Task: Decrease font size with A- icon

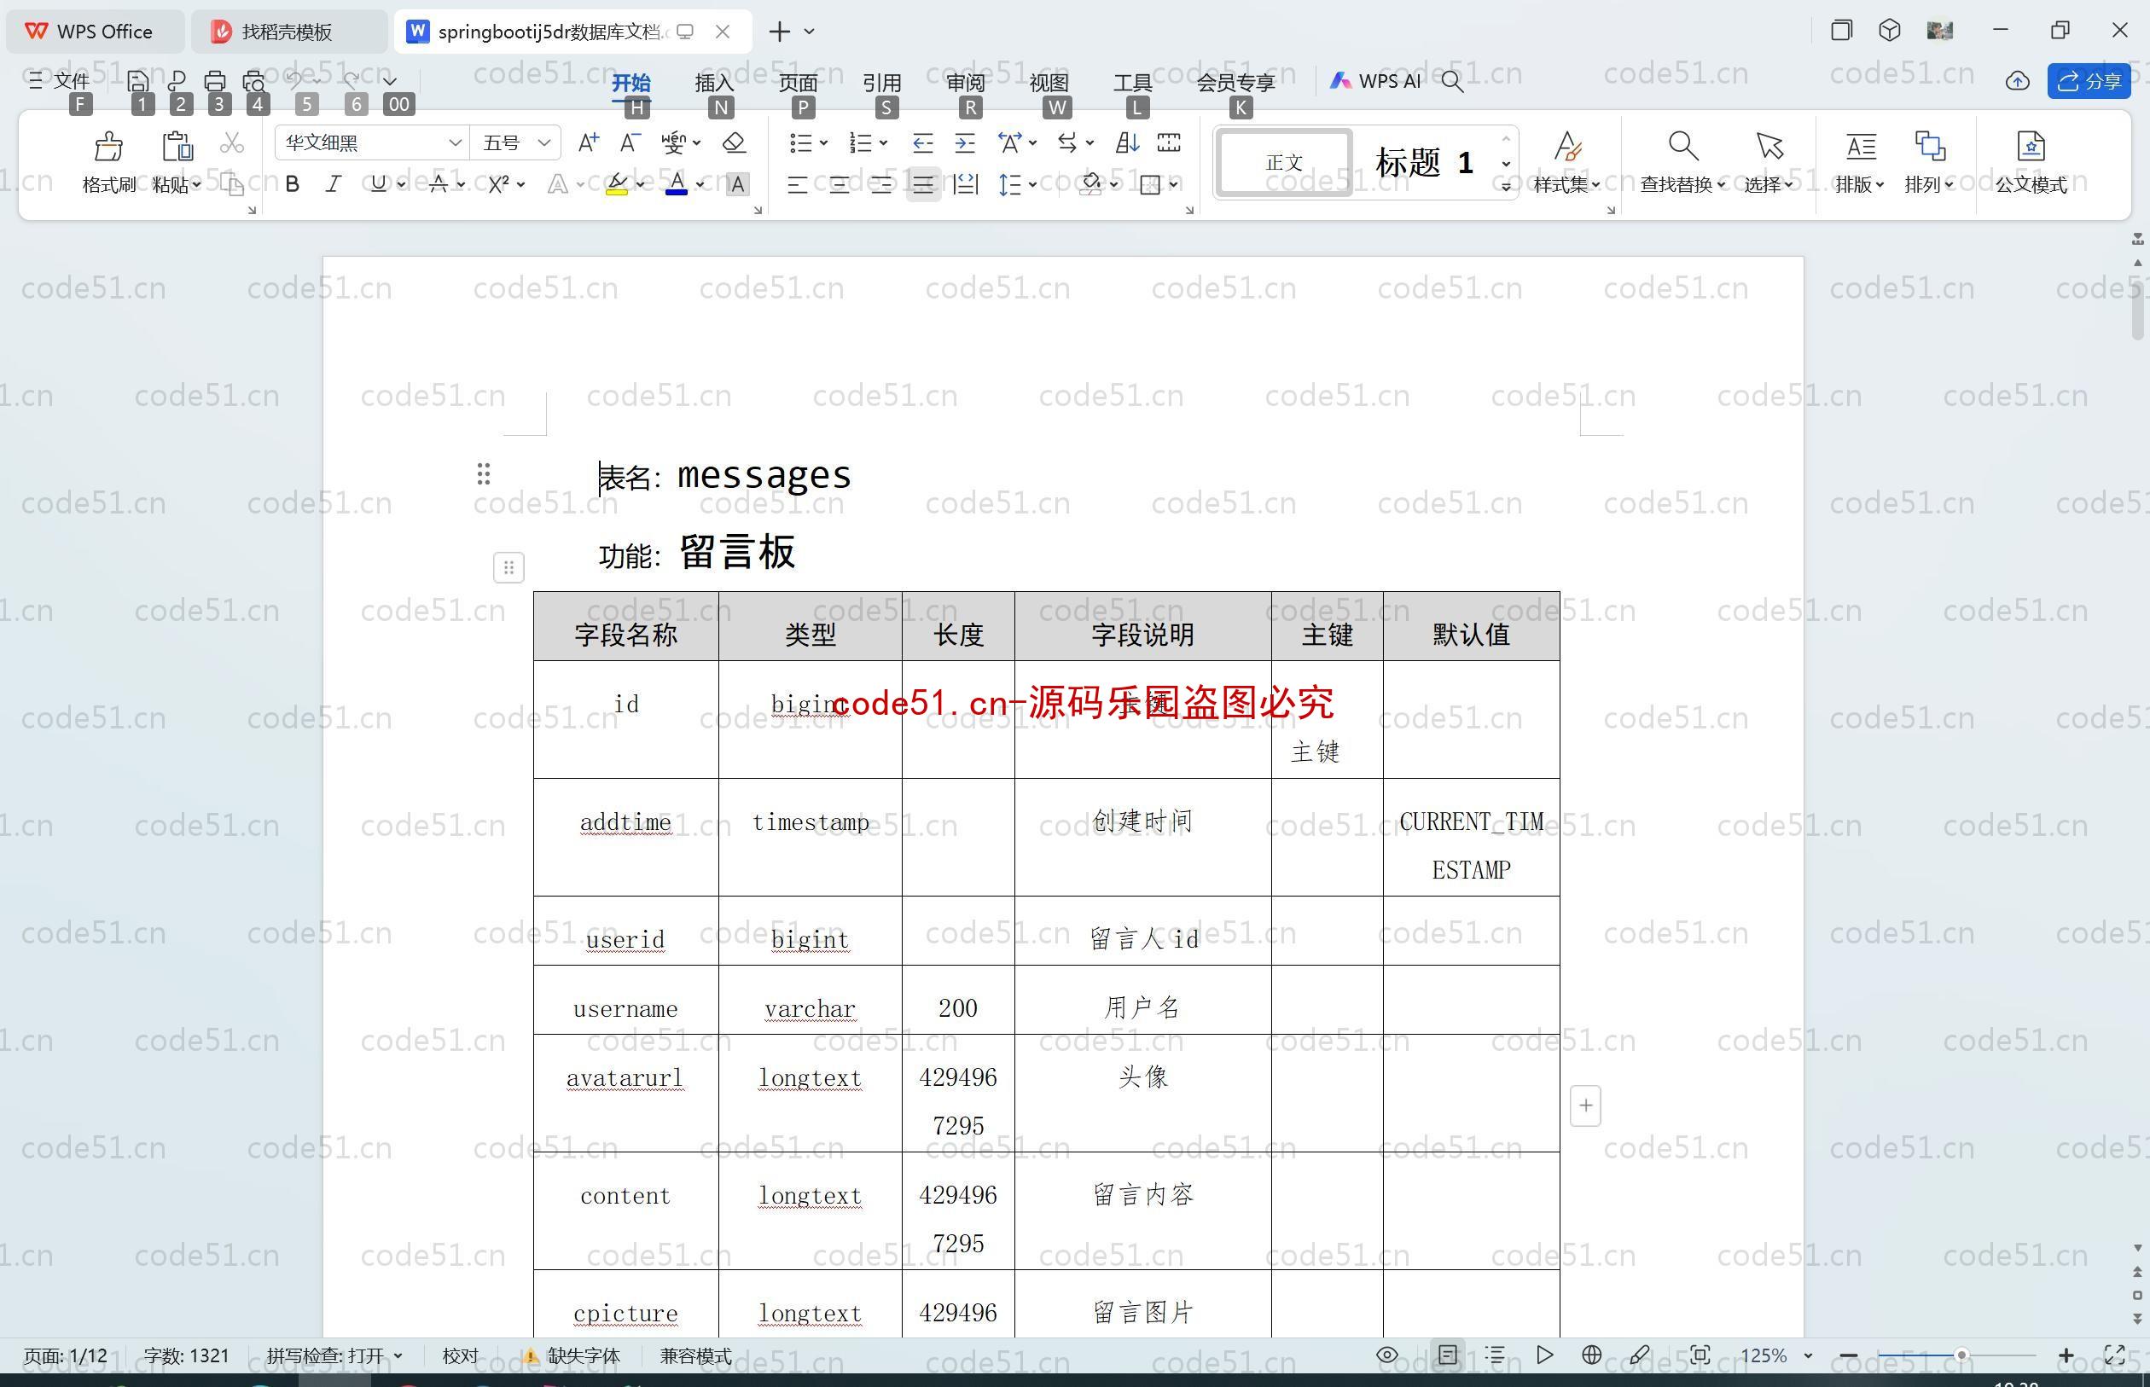Action: point(630,142)
